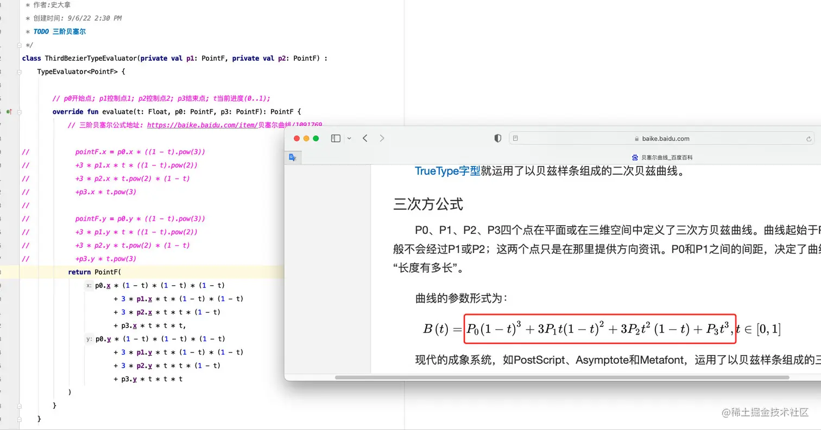Click the p0开始点 parameter comment line

pos(161,98)
